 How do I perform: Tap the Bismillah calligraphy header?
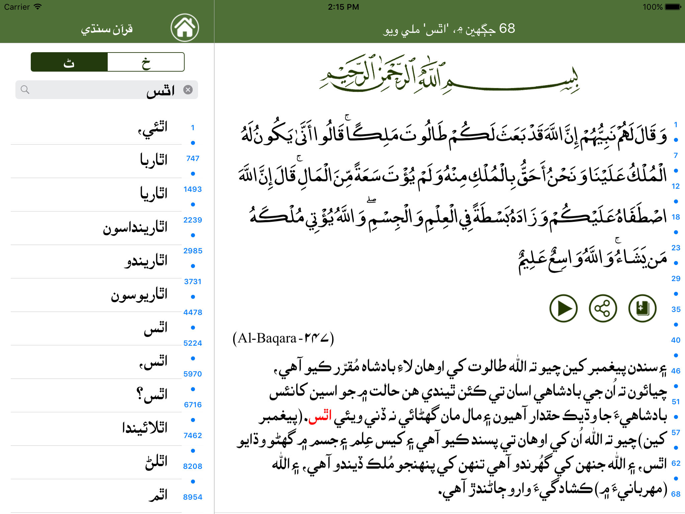(449, 74)
